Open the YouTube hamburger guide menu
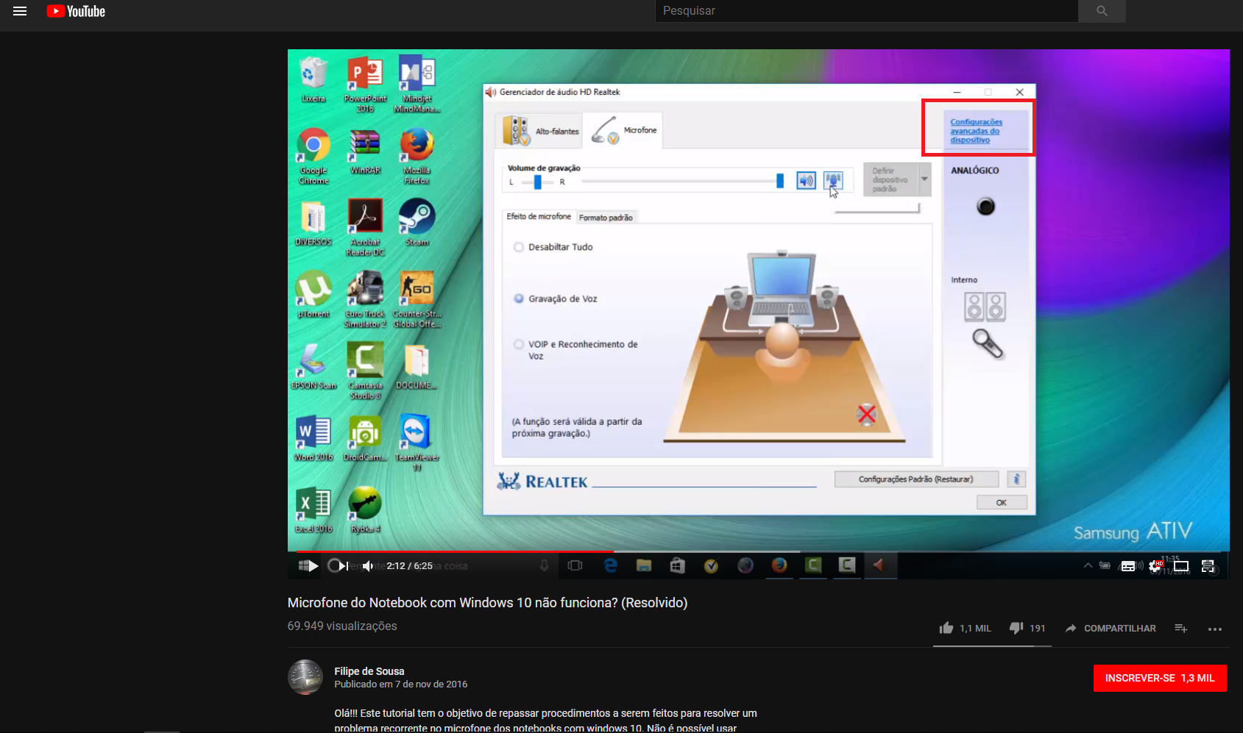This screenshot has height=733, width=1243. click(x=20, y=11)
